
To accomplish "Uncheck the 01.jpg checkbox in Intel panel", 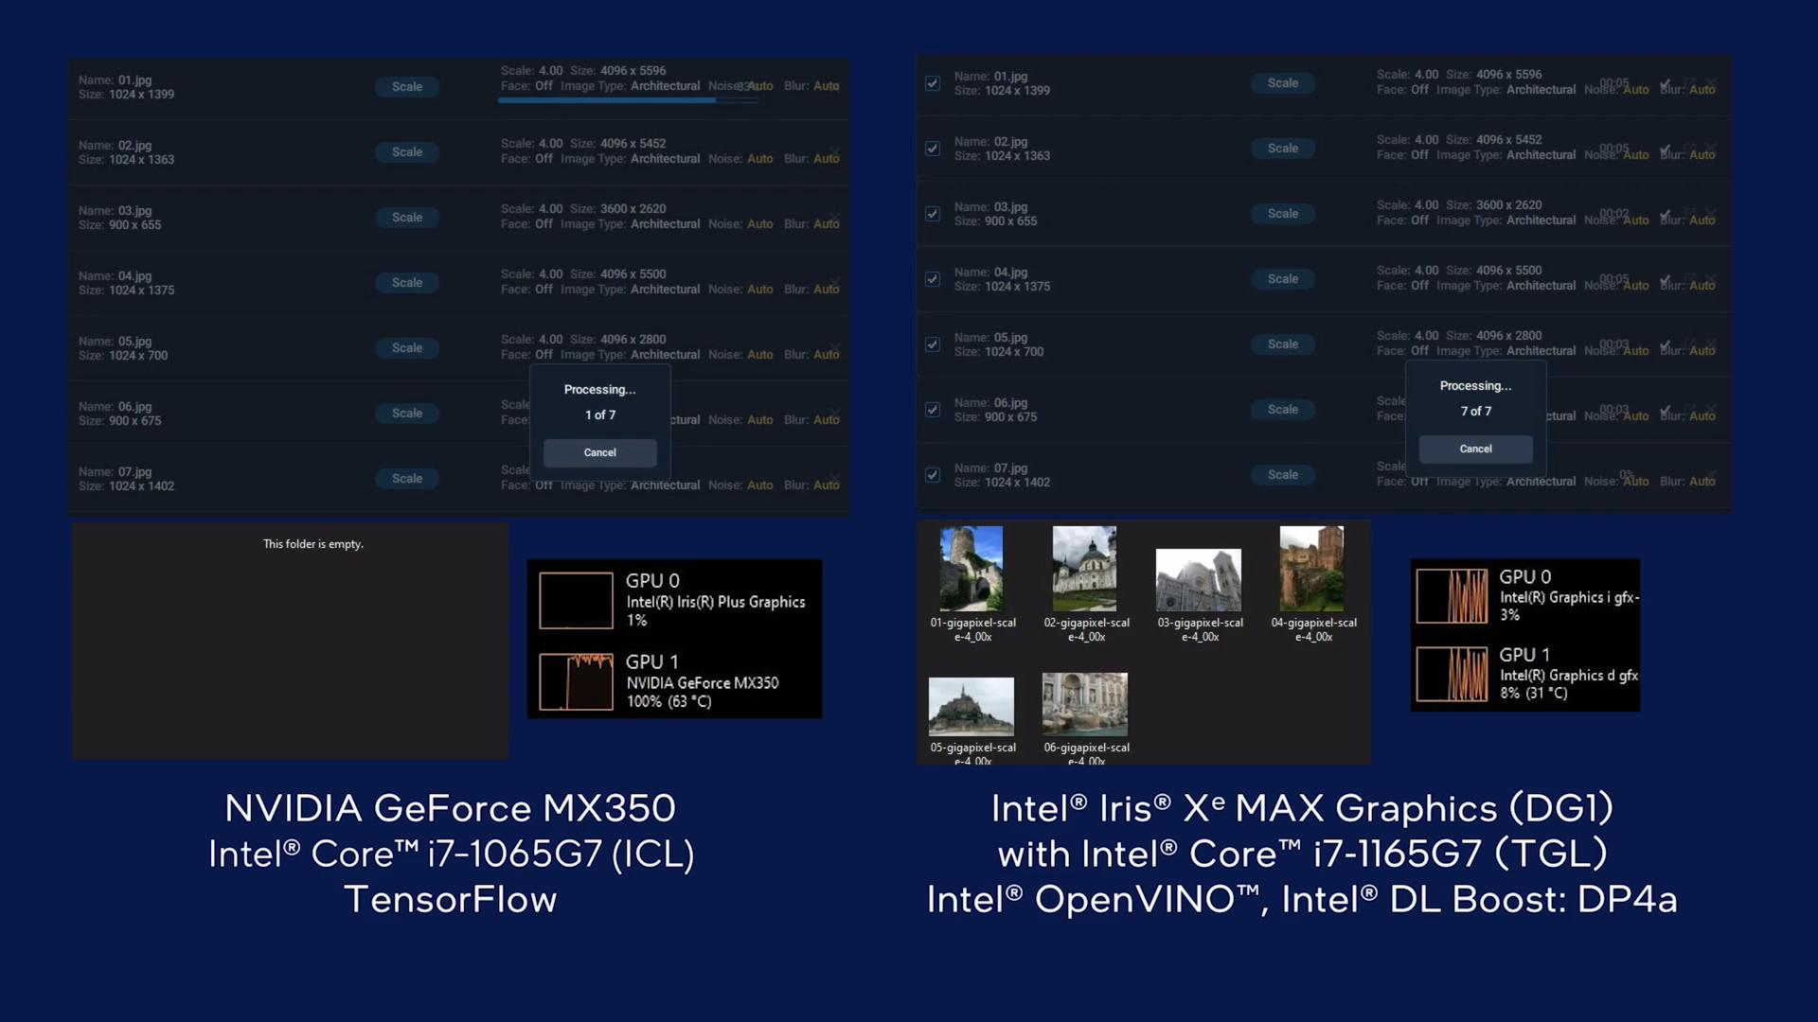I will click(933, 83).
